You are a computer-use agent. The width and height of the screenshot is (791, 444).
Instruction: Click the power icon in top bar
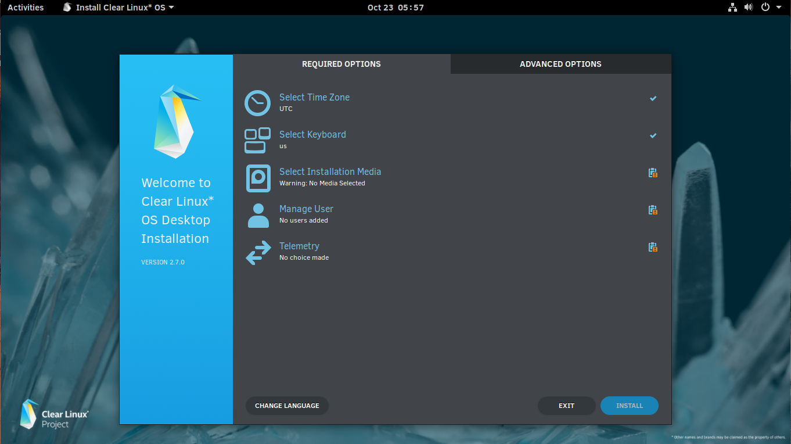[765, 8]
